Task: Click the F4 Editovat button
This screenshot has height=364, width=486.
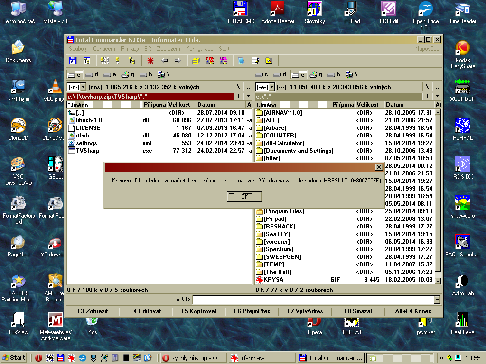Action: tap(146, 311)
